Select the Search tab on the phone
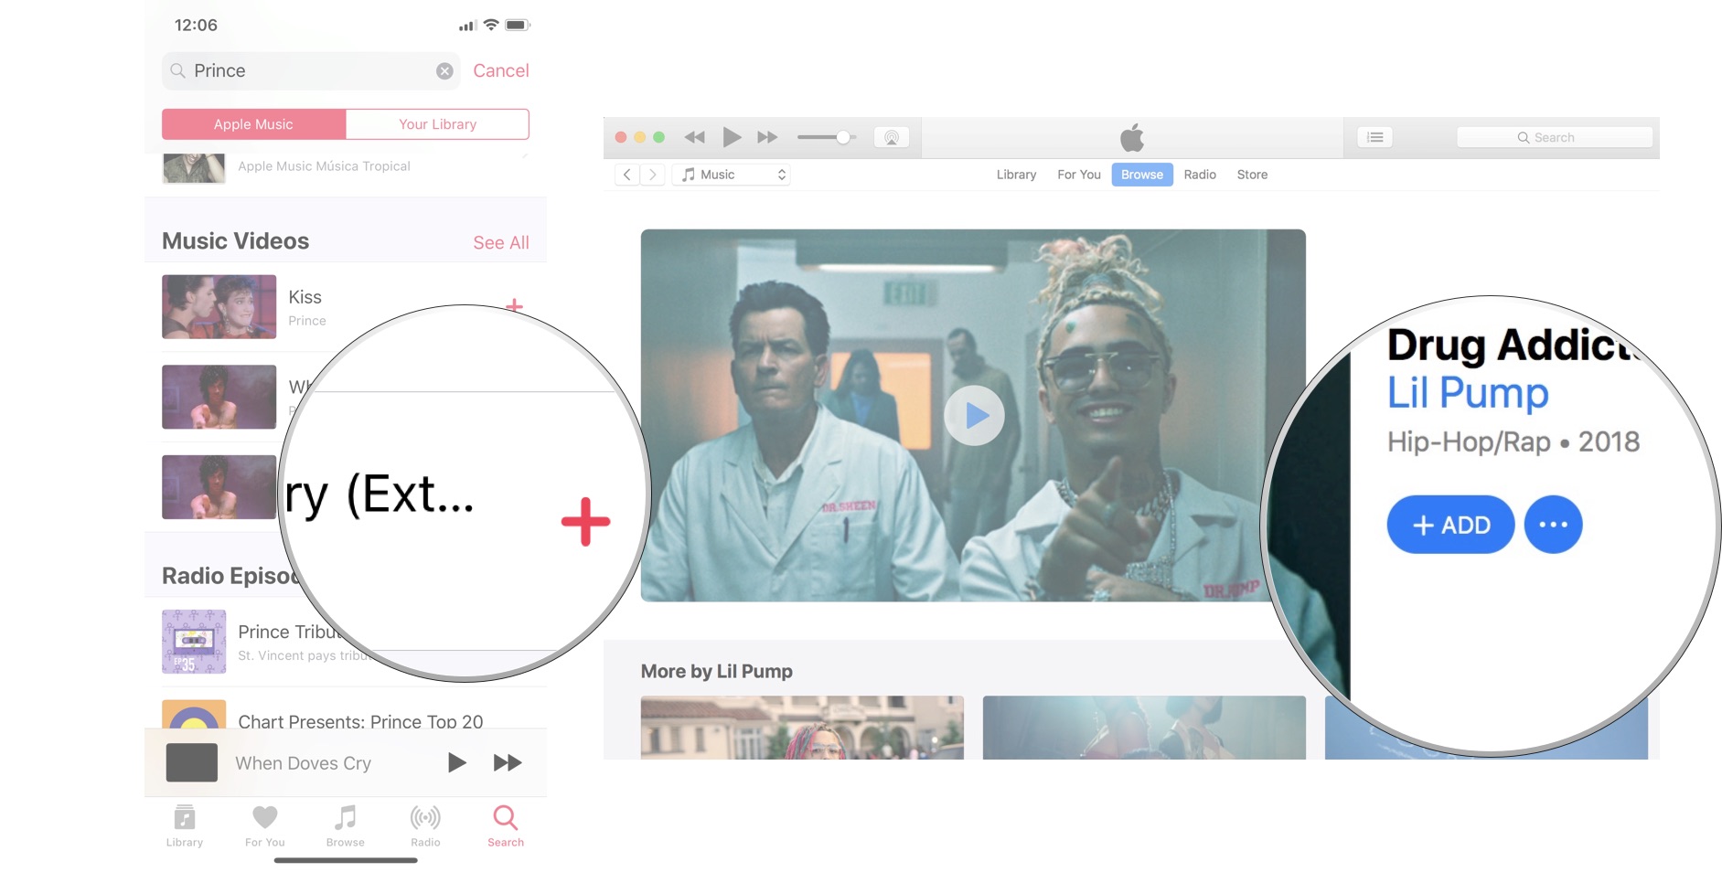Screen dimensions: 1722x872 tap(506, 825)
